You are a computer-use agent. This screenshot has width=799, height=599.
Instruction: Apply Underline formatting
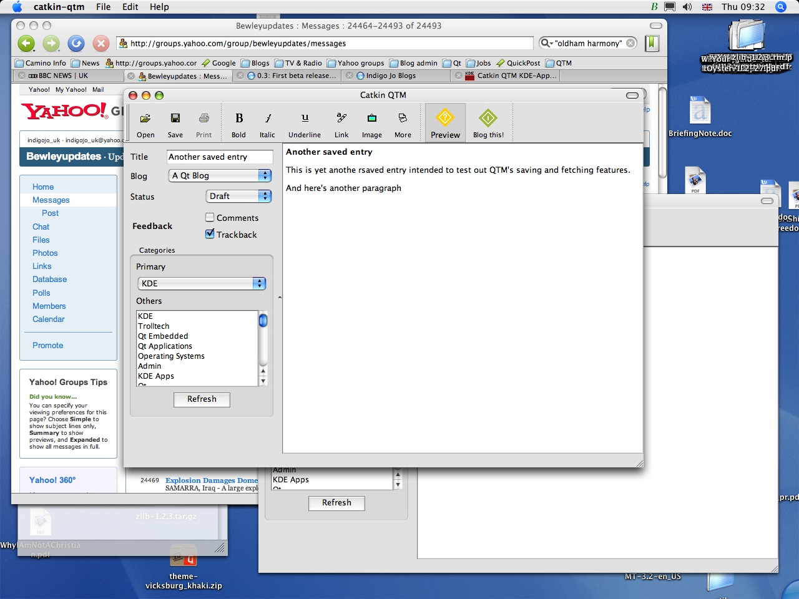click(305, 124)
